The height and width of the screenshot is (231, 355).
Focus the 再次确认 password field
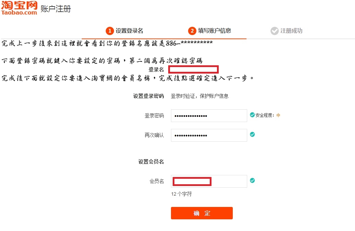tap(209, 135)
